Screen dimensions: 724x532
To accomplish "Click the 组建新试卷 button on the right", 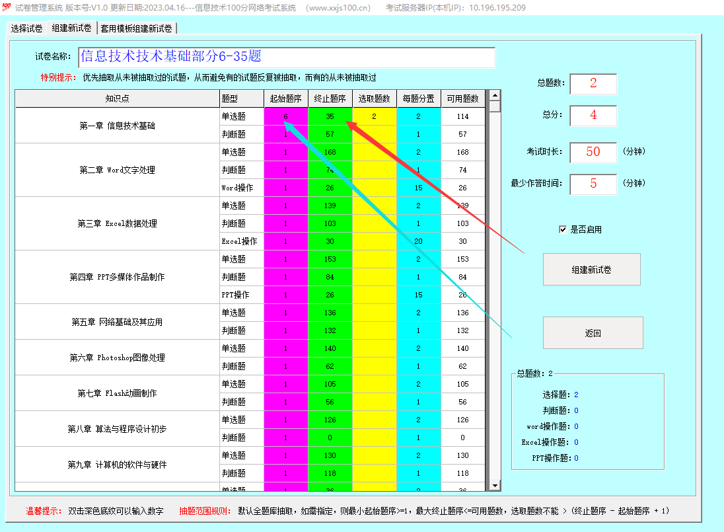I will pos(591,269).
